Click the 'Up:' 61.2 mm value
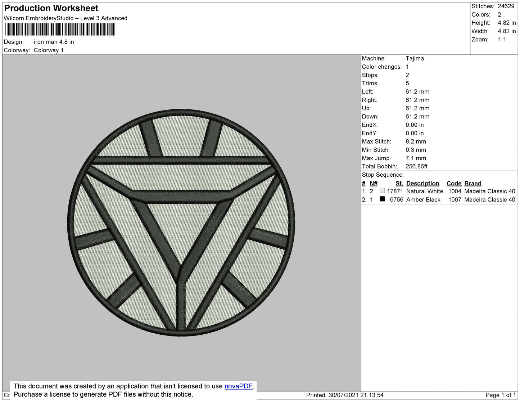 coord(417,108)
